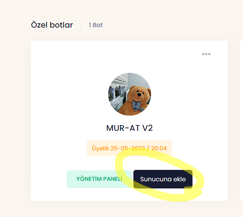The width and height of the screenshot is (243, 217).
Task: Click the bot title text below the avatar
Action: tap(130, 128)
